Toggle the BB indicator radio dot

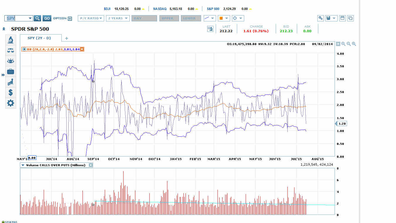(x=24, y=49)
